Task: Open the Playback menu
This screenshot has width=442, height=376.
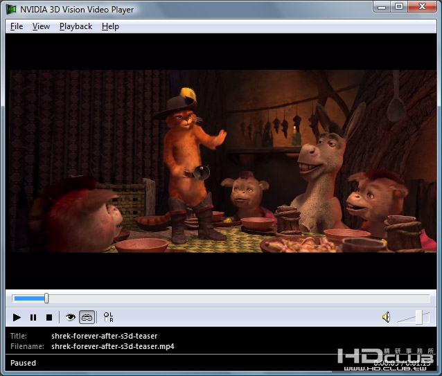Action: (x=76, y=26)
